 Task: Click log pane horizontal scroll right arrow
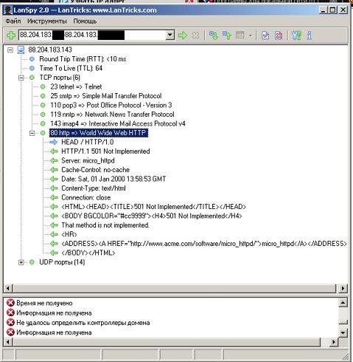[x=334, y=342]
